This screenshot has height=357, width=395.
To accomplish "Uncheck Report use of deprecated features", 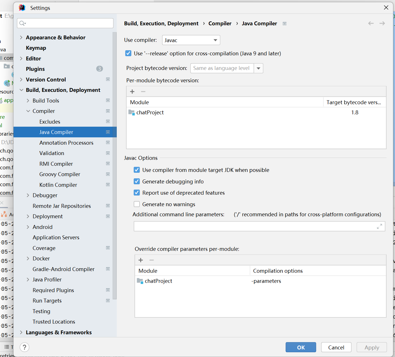I will pyautogui.click(x=137, y=193).
